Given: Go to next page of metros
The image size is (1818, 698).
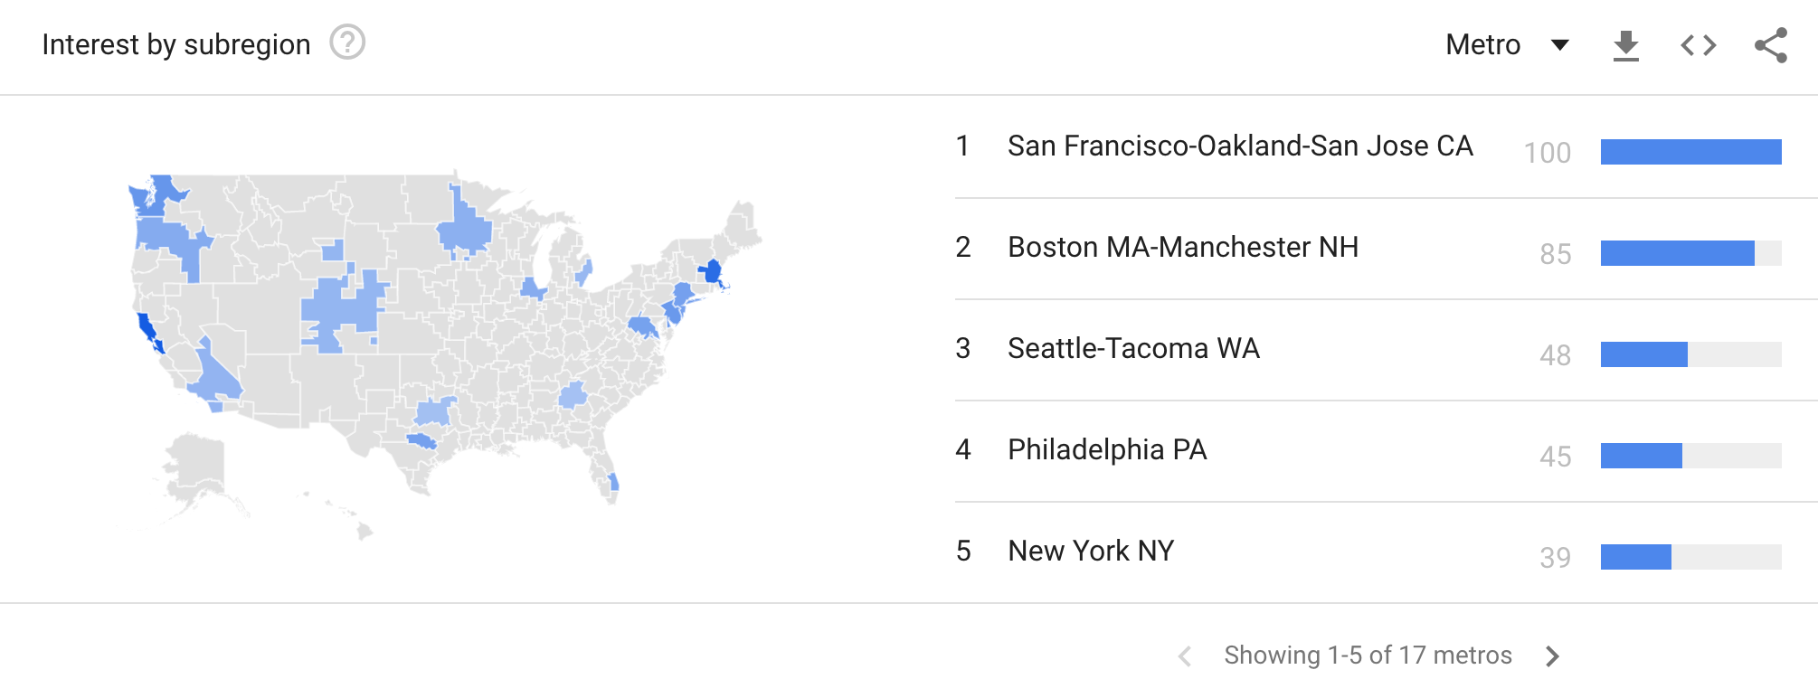Looking at the screenshot, I should pyautogui.click(x=1552, y=656).
